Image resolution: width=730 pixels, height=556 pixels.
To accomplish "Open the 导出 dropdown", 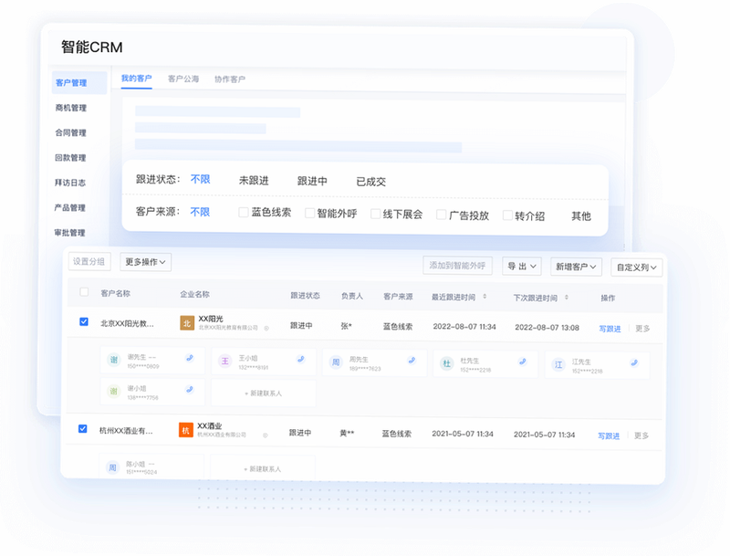I will point(521,266).
